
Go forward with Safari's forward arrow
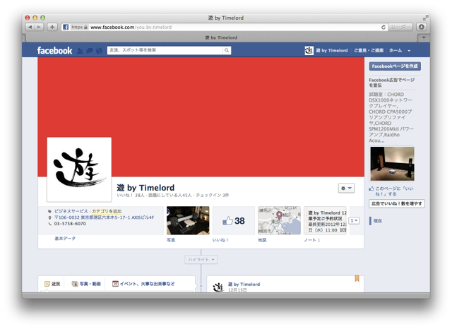(x=39, y=27)
